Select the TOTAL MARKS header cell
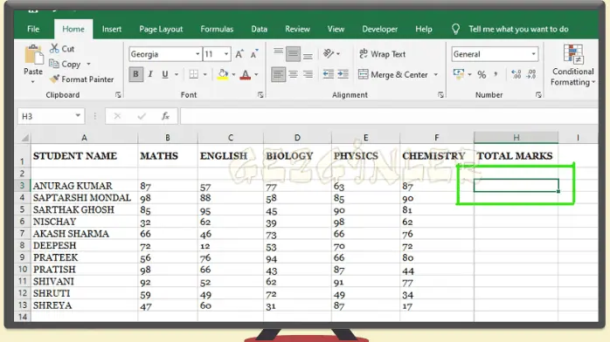610x342 pixels. pos(516,155)
